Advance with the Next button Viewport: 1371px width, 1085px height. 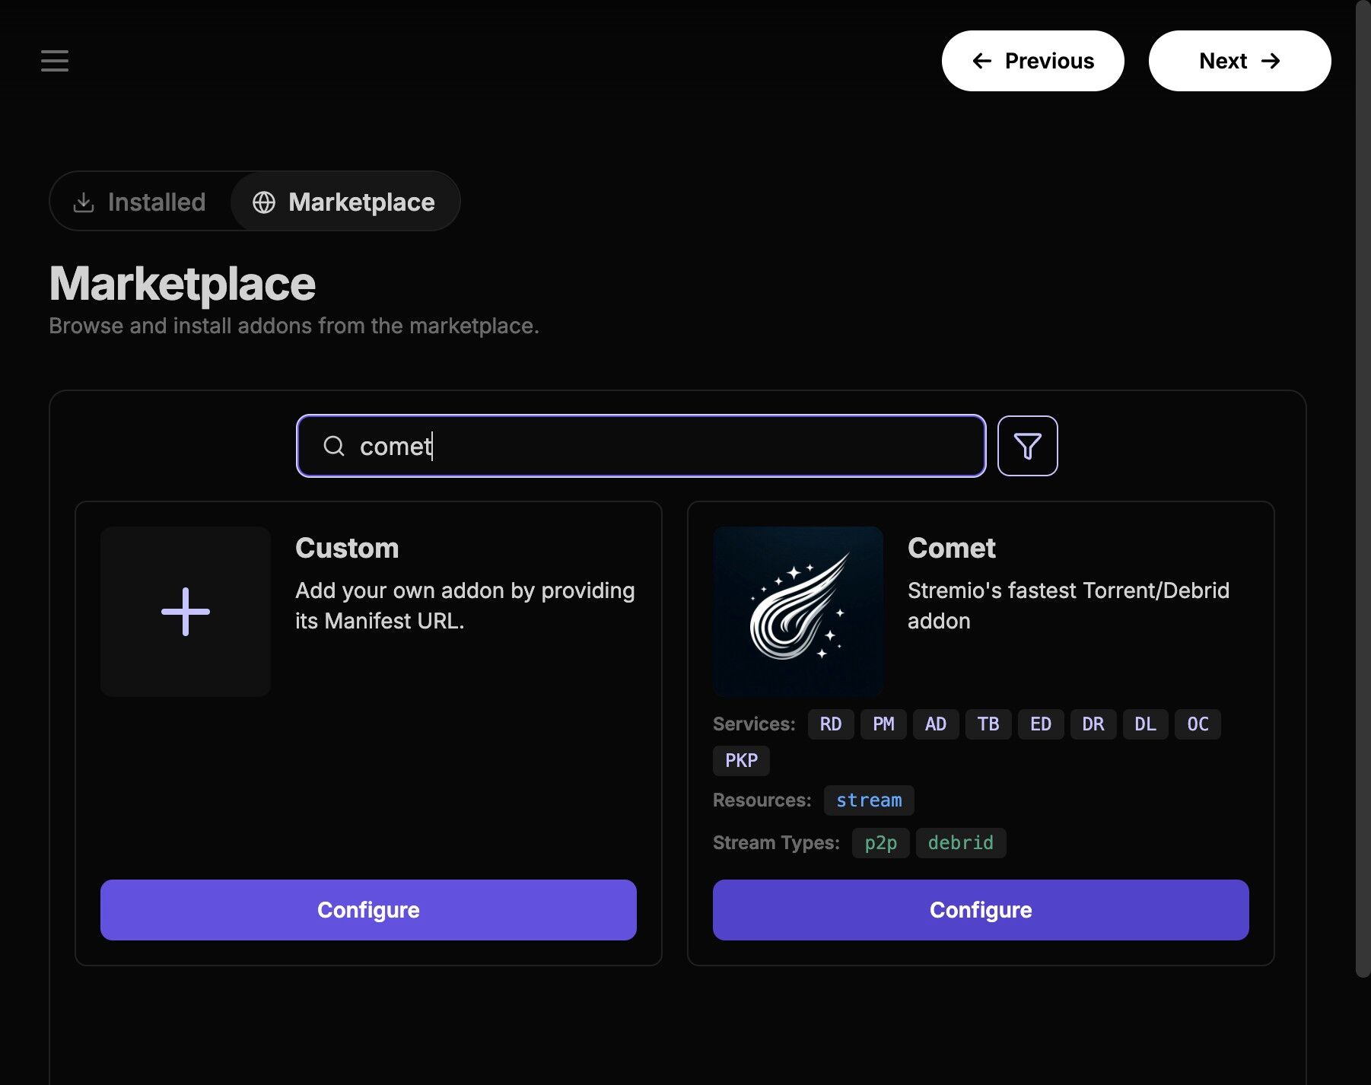point(1239,61)
